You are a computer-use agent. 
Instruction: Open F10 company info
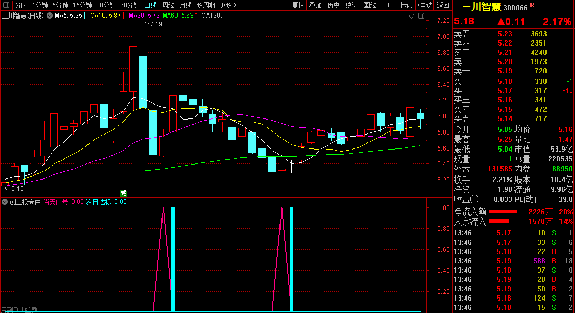click(388, 5)
